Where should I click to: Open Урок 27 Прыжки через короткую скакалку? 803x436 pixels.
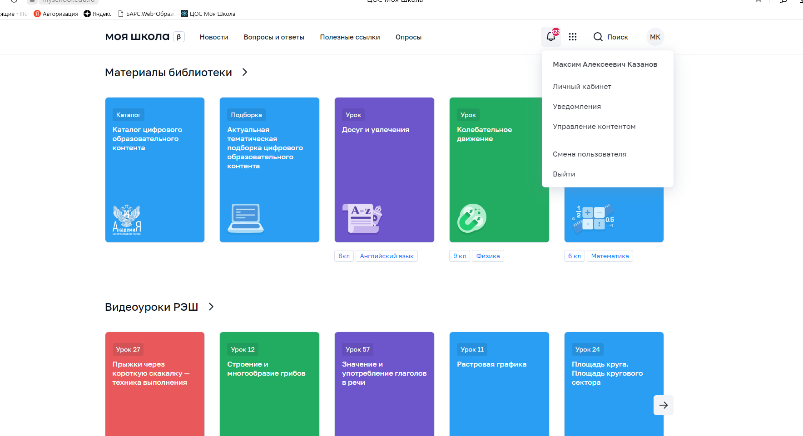click(x=155, y=384)
